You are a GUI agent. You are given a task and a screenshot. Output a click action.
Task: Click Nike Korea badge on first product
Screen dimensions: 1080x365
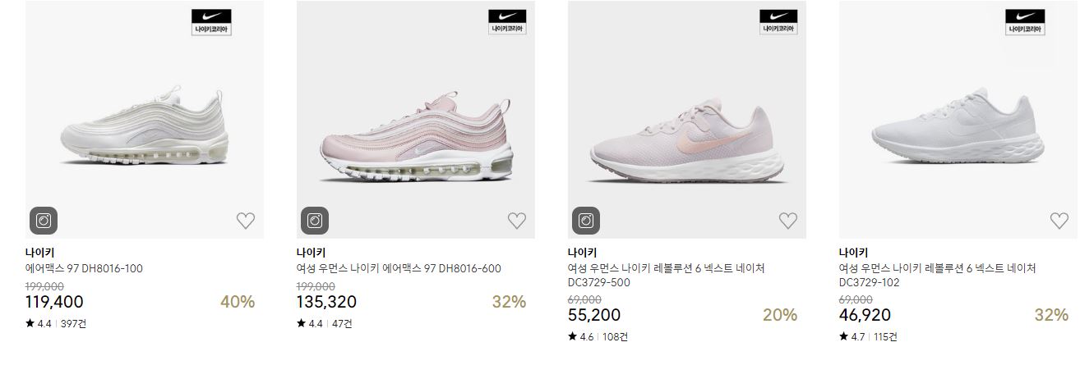point(211,21)
